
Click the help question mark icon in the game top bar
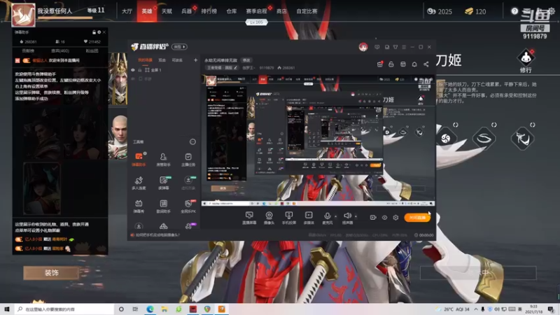[x=514, y=11]
